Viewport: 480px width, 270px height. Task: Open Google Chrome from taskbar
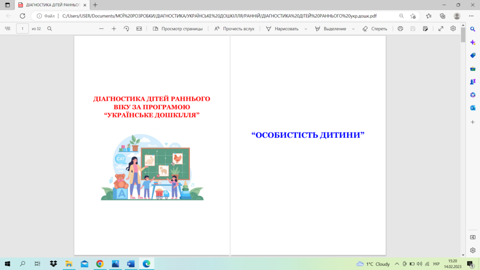[x=100, y=263]
